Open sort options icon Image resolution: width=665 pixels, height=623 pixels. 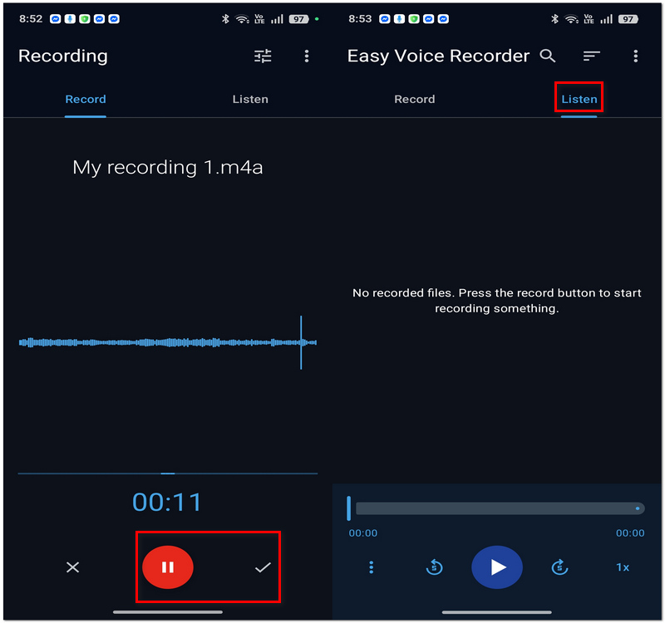click(591, 56)
